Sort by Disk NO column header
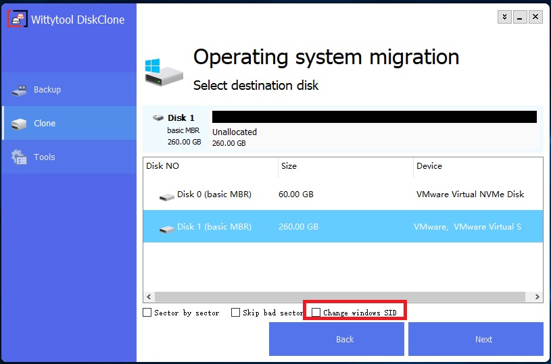Viewport: 551px width, 364px height. [x=210, y=166]
